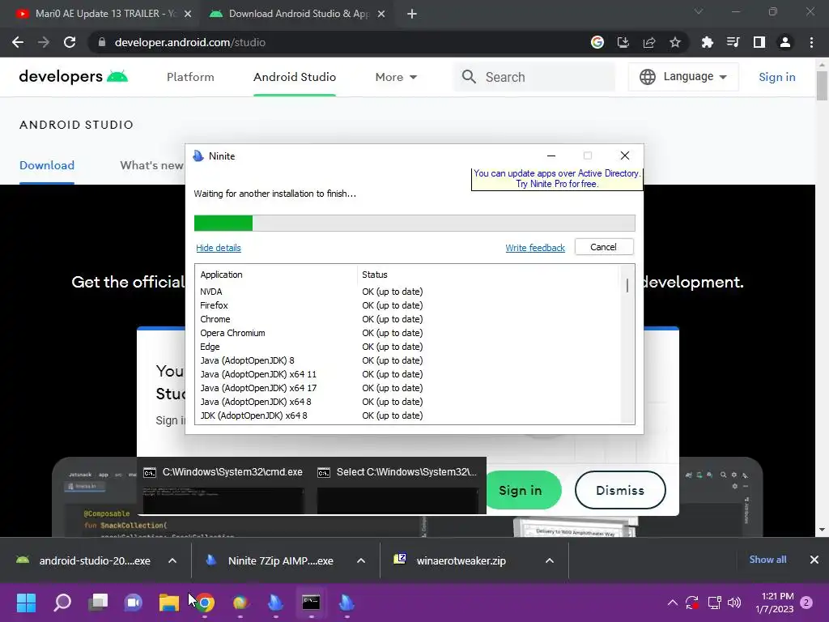Click the Android developers logo

coord(74,77)
